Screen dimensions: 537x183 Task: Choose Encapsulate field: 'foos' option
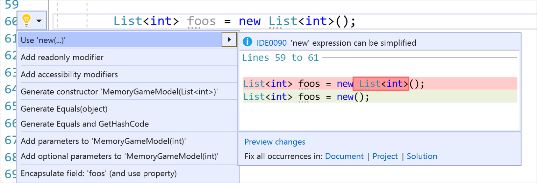click(99, 173)
